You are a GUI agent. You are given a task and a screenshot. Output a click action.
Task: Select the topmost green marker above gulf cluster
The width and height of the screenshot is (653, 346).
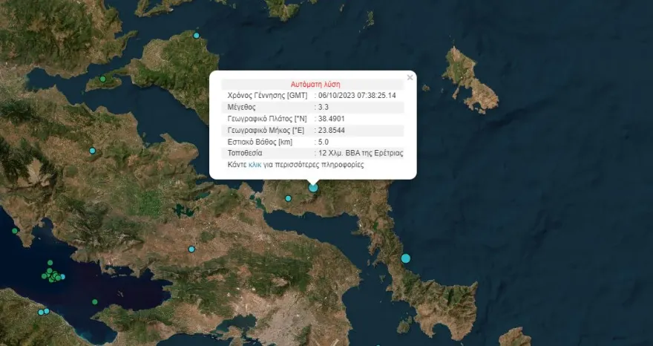(50, 263)
